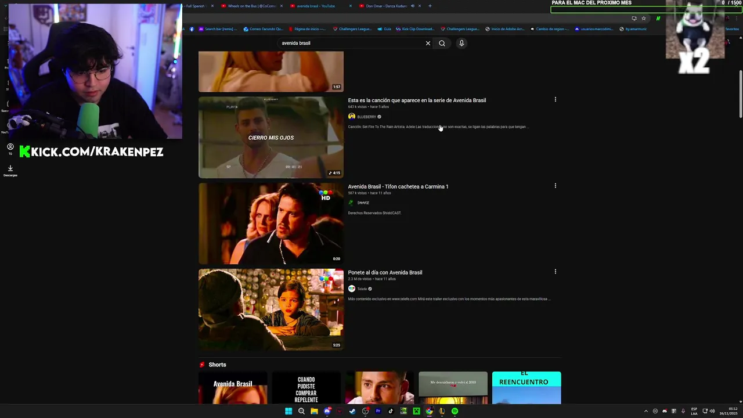Open Steam from the taskbar
743x418 pixels.
point(352,411)
